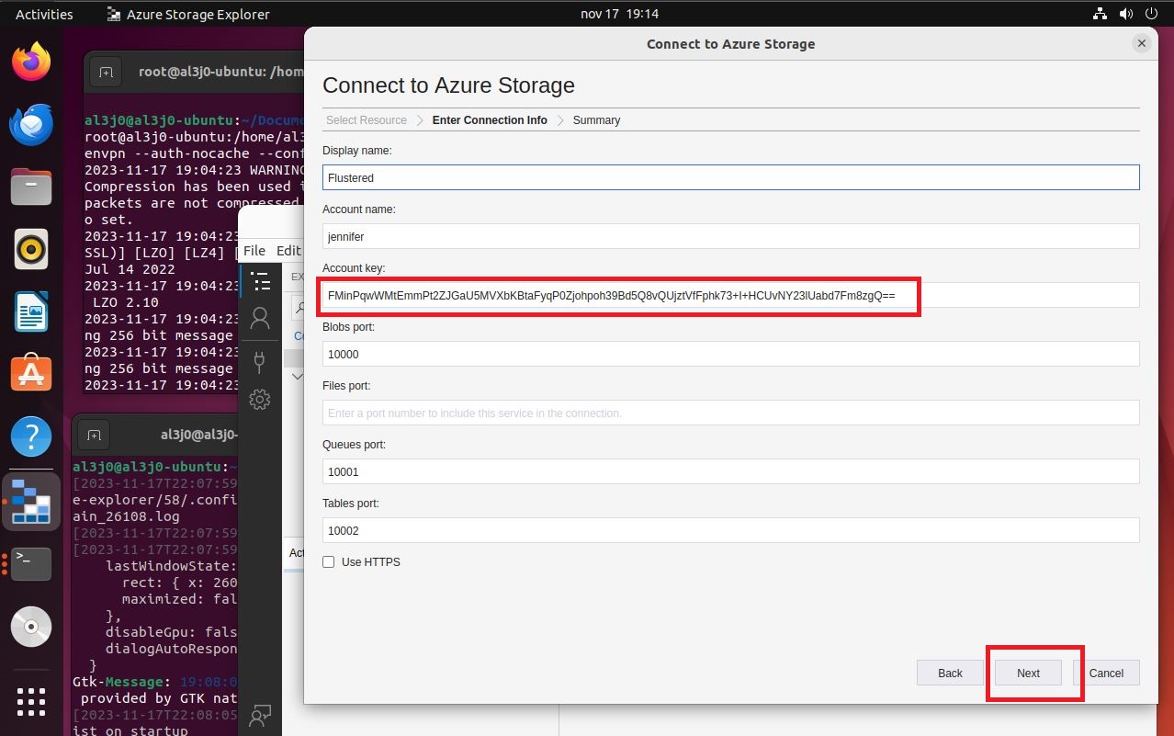Click the Account key field
The width and height of the screenshot is (1174, 736).
coord(731,295)
